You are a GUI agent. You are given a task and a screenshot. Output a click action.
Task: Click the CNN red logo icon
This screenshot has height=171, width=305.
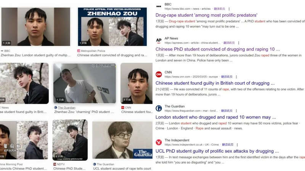point(159,74)
